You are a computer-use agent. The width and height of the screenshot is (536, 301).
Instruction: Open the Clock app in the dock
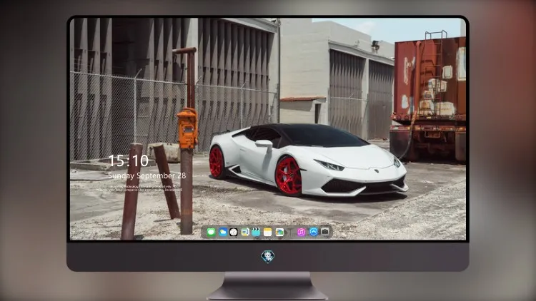(234, 233)
